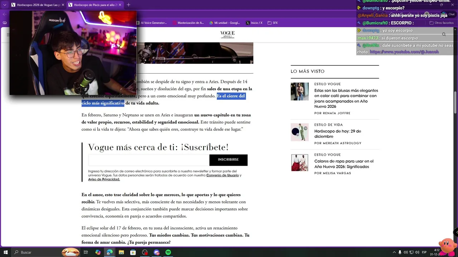The image size is (458, 257).
Task: Open the blusas más elegantes article headline
Action: [346, 98]
